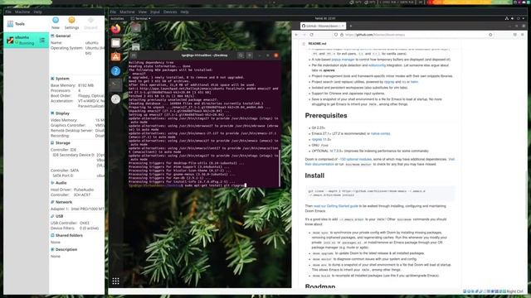
Task: Reload the page in Firefox
Action: 312,35
